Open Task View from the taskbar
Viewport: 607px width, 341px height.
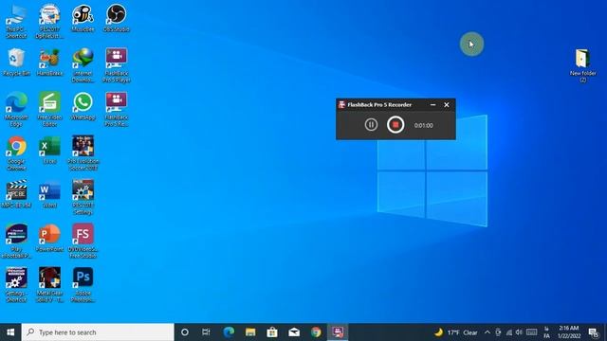point(206,332)
